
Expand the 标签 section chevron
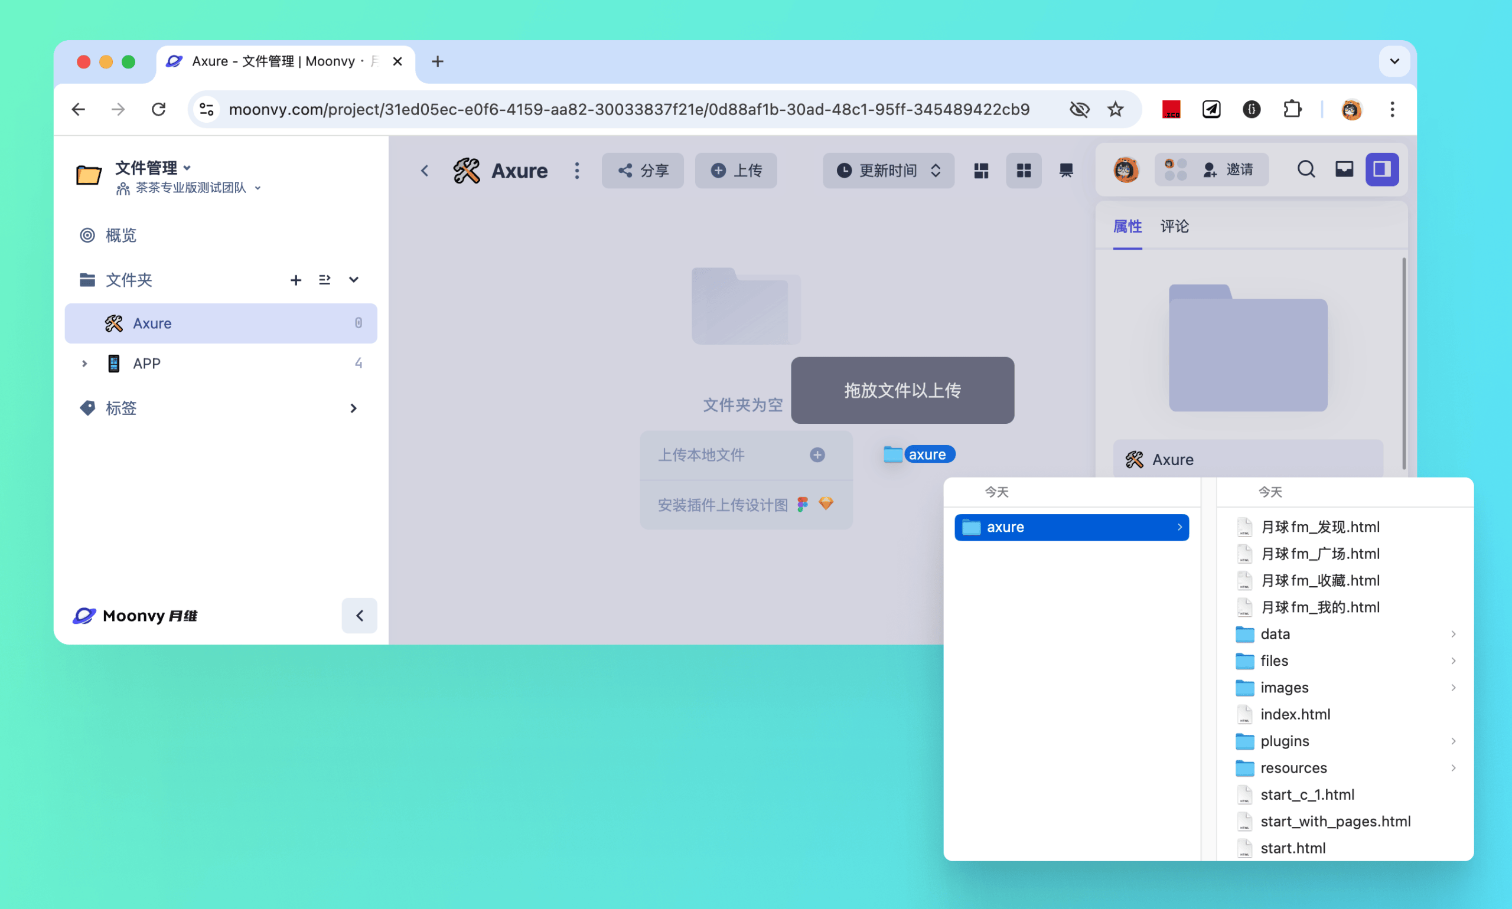click(x=354, y=408)
